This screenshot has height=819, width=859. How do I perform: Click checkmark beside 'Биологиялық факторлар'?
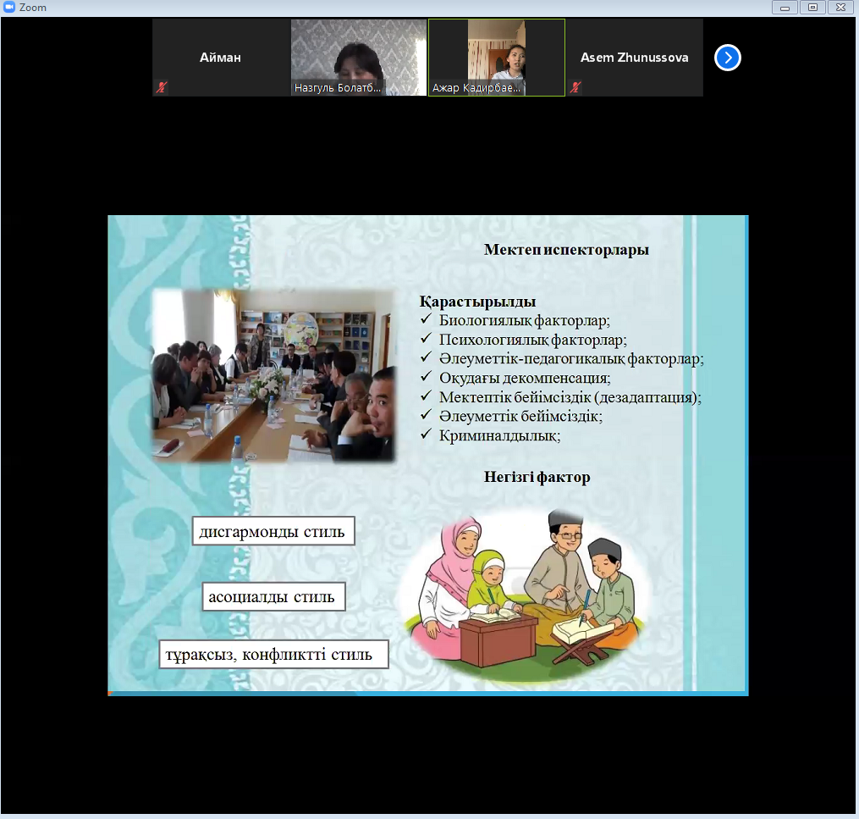426,320
